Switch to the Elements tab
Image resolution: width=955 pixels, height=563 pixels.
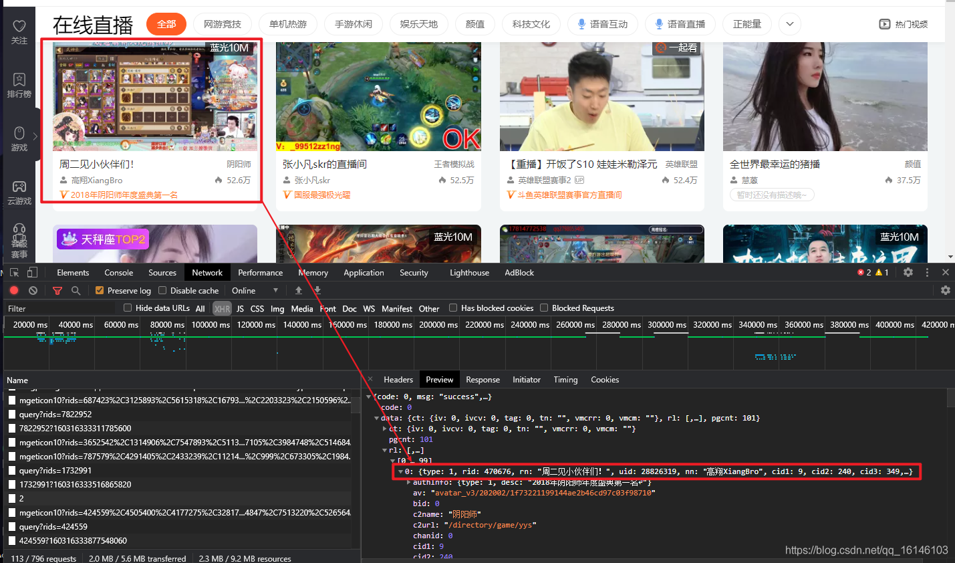[x=73, y=272]
